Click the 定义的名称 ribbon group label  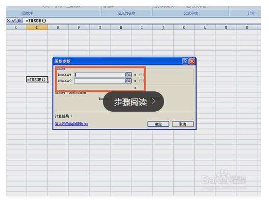[x=126, y=13]
